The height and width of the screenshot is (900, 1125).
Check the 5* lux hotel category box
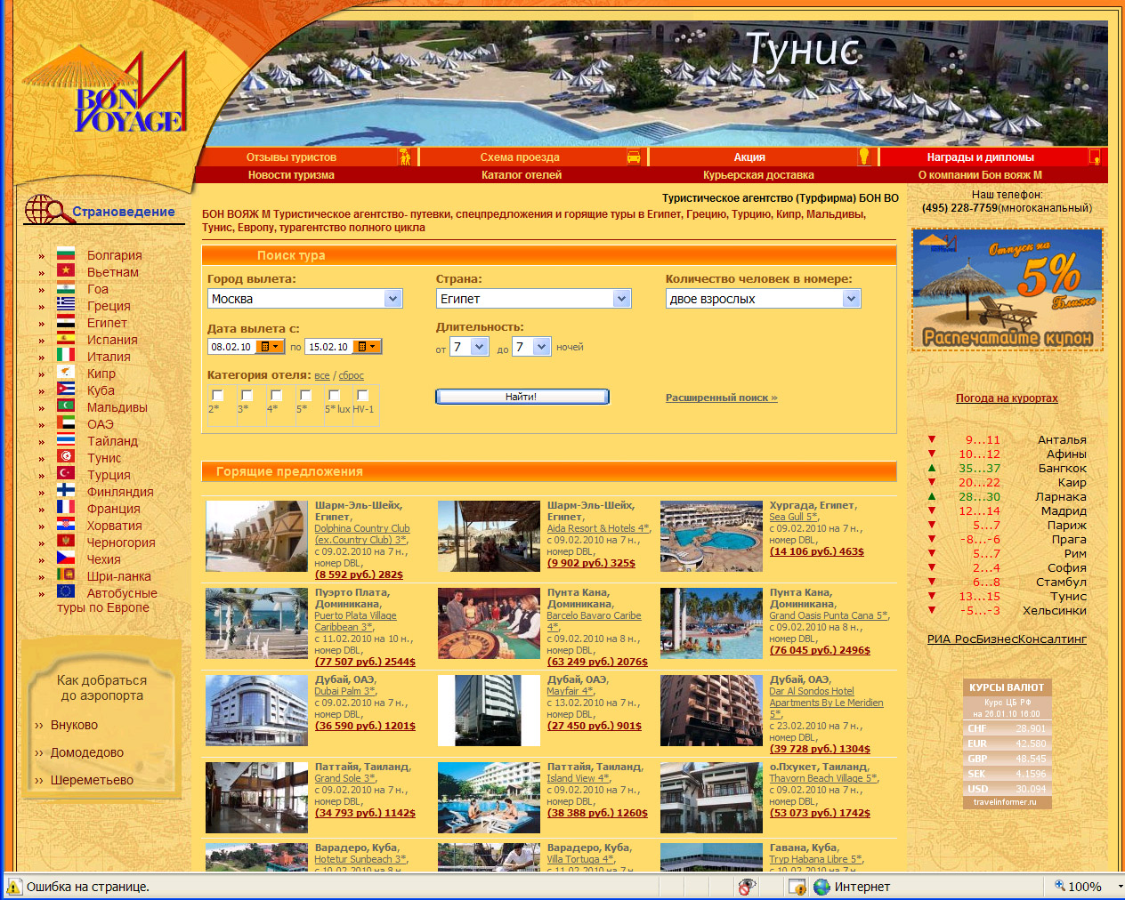tap(334, 395)
